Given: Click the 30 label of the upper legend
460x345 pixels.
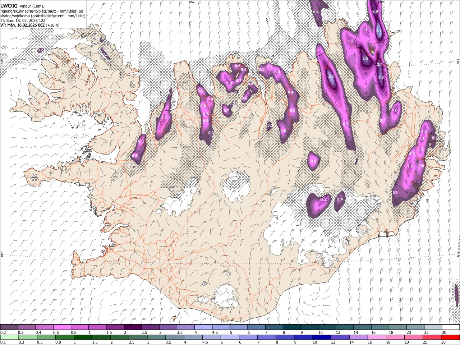Looking at the screenshot, I should pyautogui.click(x=444, y=332).
